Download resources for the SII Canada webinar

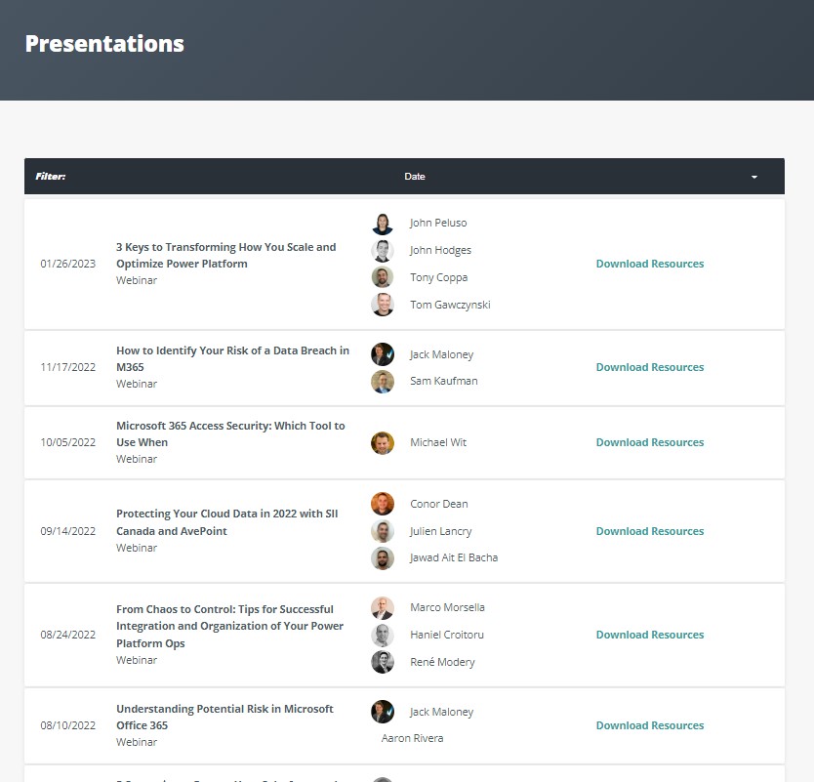[649, 531]
